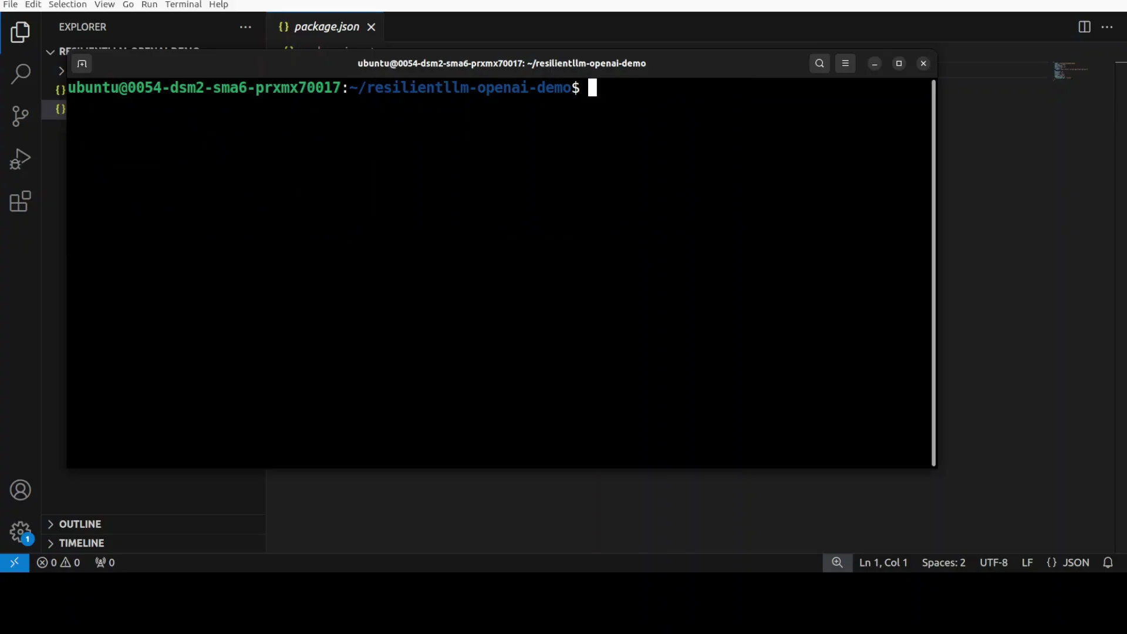Open the Accounts menu icon
The height and width of the screenshot is (634, 1127).
tap(20, 490)
